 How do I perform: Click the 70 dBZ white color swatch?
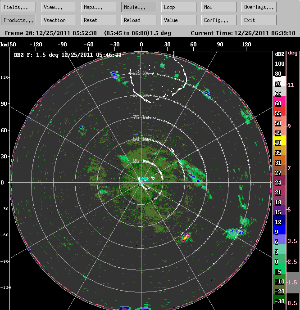[x=279, y=81]
